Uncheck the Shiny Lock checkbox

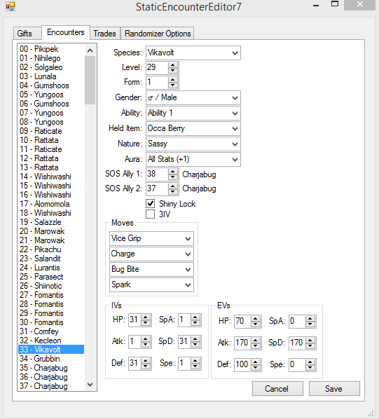(151, 204)
